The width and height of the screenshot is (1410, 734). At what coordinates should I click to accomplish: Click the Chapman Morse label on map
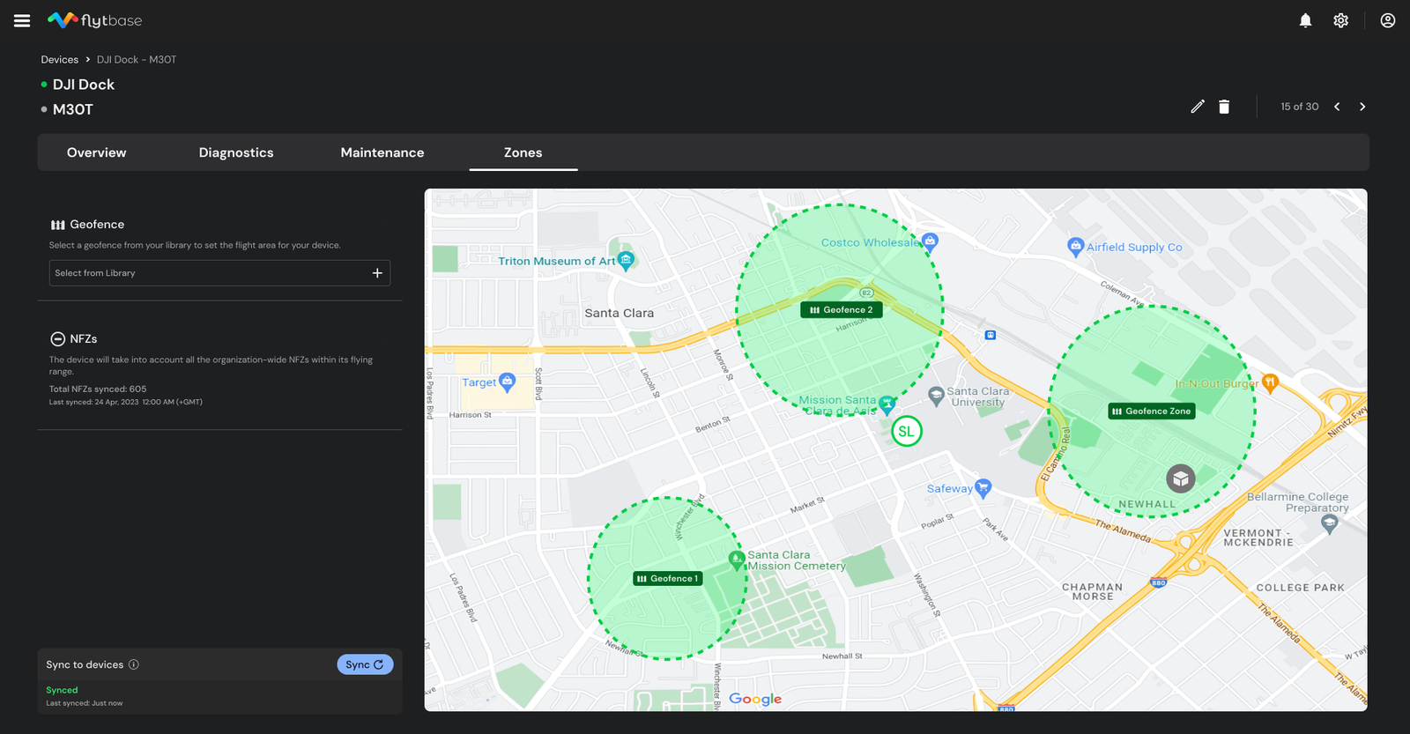[1093, 591]
